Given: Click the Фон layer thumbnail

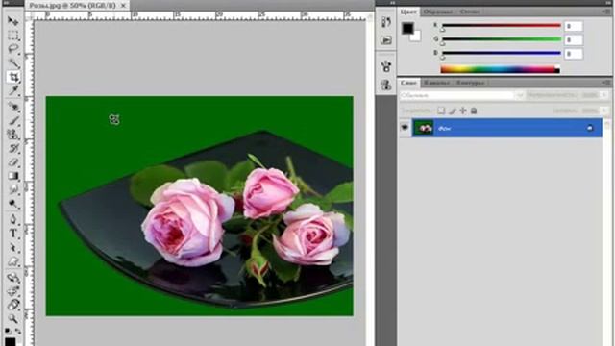Looking at the screenshot, I should point(423,128).
